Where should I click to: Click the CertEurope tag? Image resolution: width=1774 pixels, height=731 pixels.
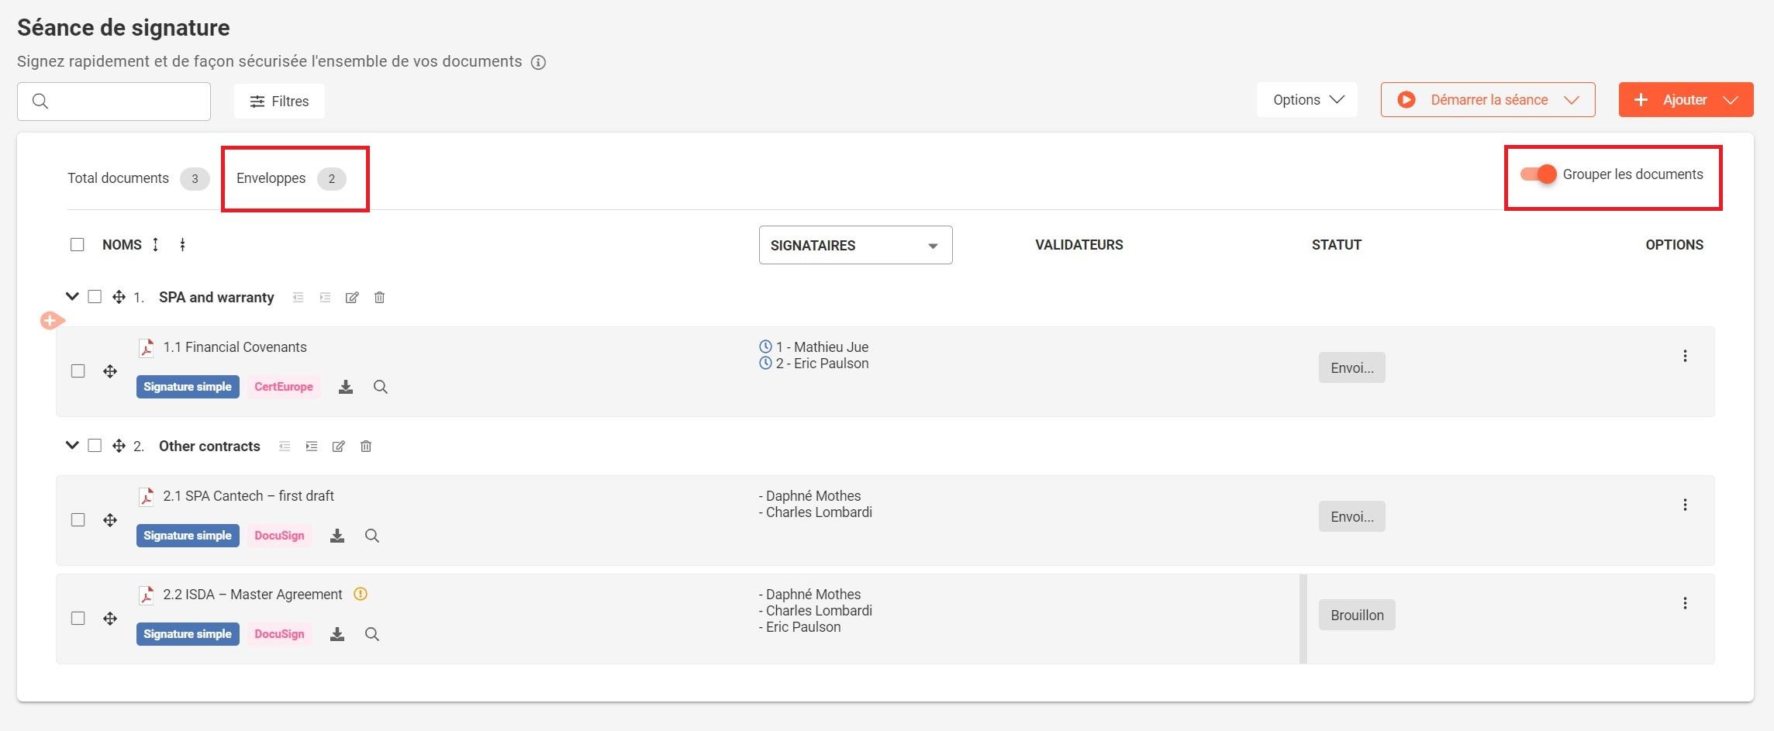click(x=284, y=387)
